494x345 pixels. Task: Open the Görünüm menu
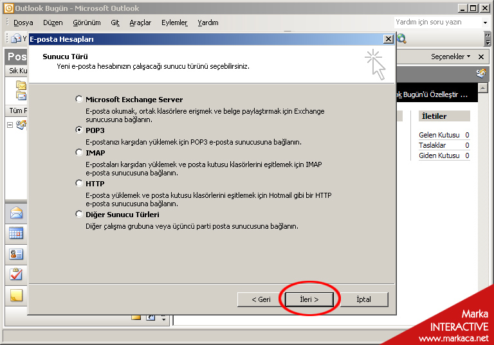[x=87, y=22]
